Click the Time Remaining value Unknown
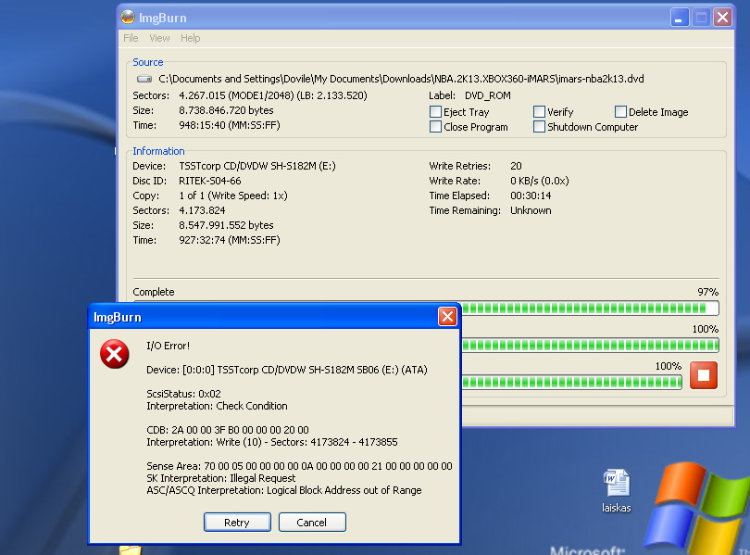 (x=531, y=210)
